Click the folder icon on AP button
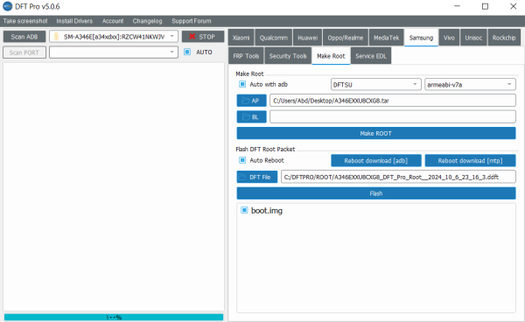This screenshot has width=525, height=322. click(245, 101)
